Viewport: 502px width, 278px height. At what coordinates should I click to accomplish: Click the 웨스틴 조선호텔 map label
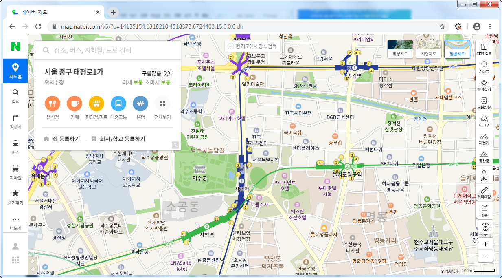298,214
